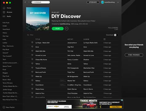Click the UPGRADE button

point(93,2)
